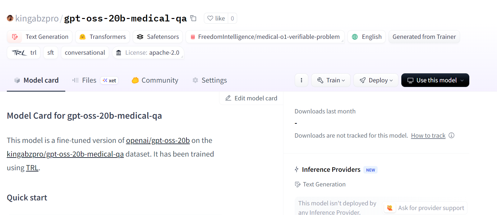The width and height of the screenshot is (497, 215).
Task: Click the kingabzpro user avatar
Action: click(10, 18)
